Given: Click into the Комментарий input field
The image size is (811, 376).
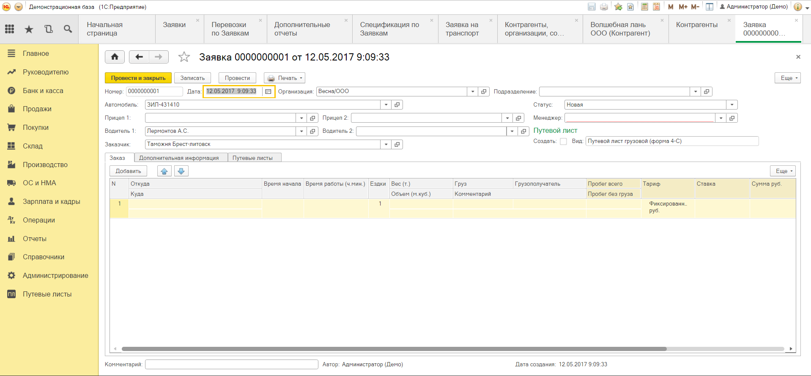Looking at the screenshot, I should pyautogui.click(x=231, y=364).
